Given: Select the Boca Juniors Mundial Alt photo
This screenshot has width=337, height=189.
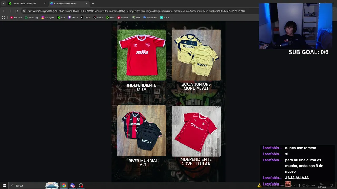Looking at the screenshot, I should tap(196, 55).
